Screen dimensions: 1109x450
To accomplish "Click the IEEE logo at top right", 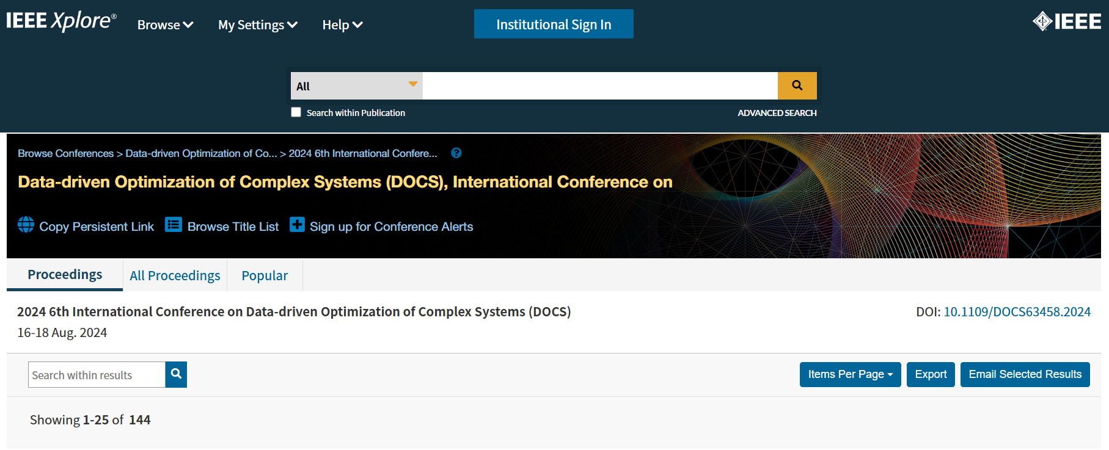I will tap(1066, 22).
